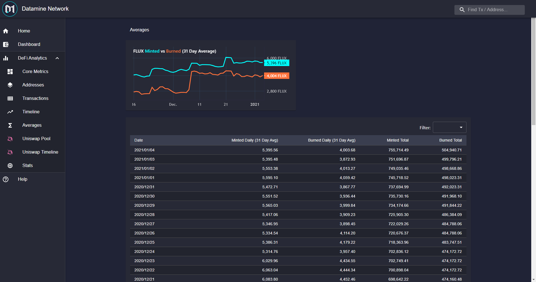Screen dimensions: 536x282
Task: Click the Burned Total column header
Action: (x=450, y=140)
